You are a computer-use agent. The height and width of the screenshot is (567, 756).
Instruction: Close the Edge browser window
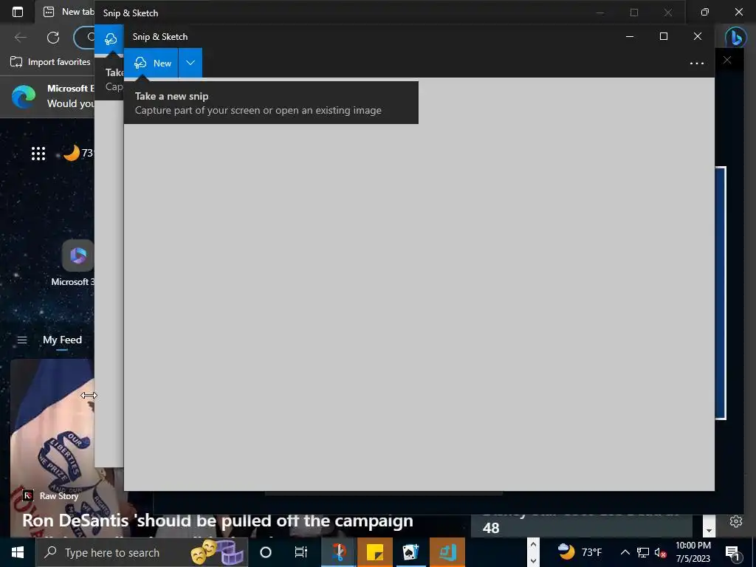pyautogui.click(x=738, y=12)
